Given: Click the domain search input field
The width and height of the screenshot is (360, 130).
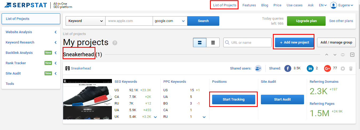Looking at the screenshot, I should point(129,21).
